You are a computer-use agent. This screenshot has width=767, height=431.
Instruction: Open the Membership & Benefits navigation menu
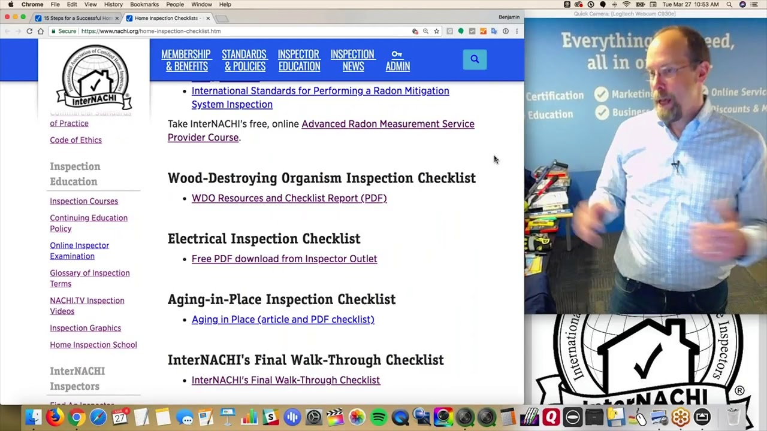pyautogui.click(x=186, y=60)
